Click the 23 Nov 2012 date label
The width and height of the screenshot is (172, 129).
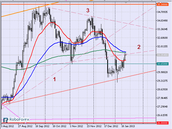coord(94,126)
